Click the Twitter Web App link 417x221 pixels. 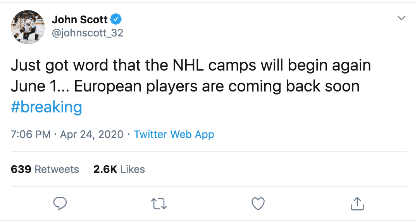coord(174,135)
